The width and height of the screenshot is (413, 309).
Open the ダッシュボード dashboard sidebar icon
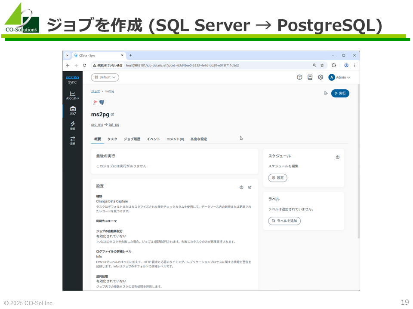pyautogui.click(x=73, y=95)
